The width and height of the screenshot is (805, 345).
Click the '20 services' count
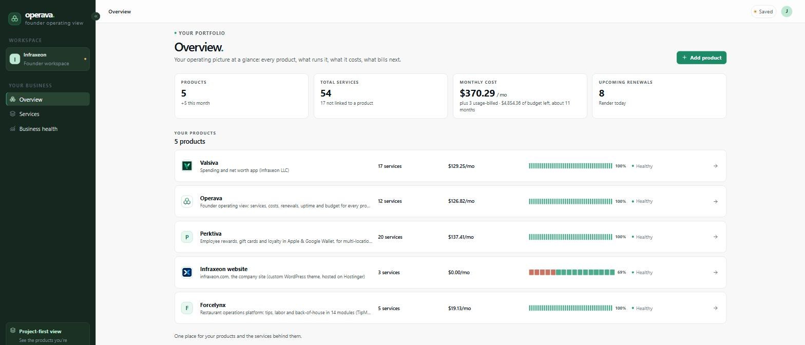pyautogui.click(x=390, y=237)
